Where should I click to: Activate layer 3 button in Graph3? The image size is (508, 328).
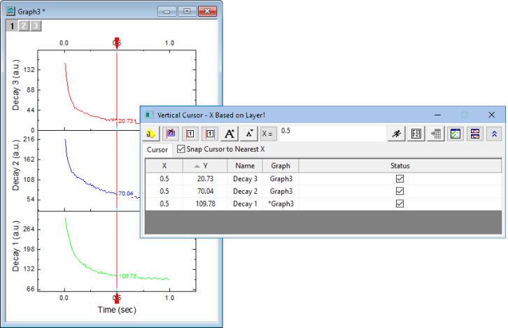pos(34,26)
